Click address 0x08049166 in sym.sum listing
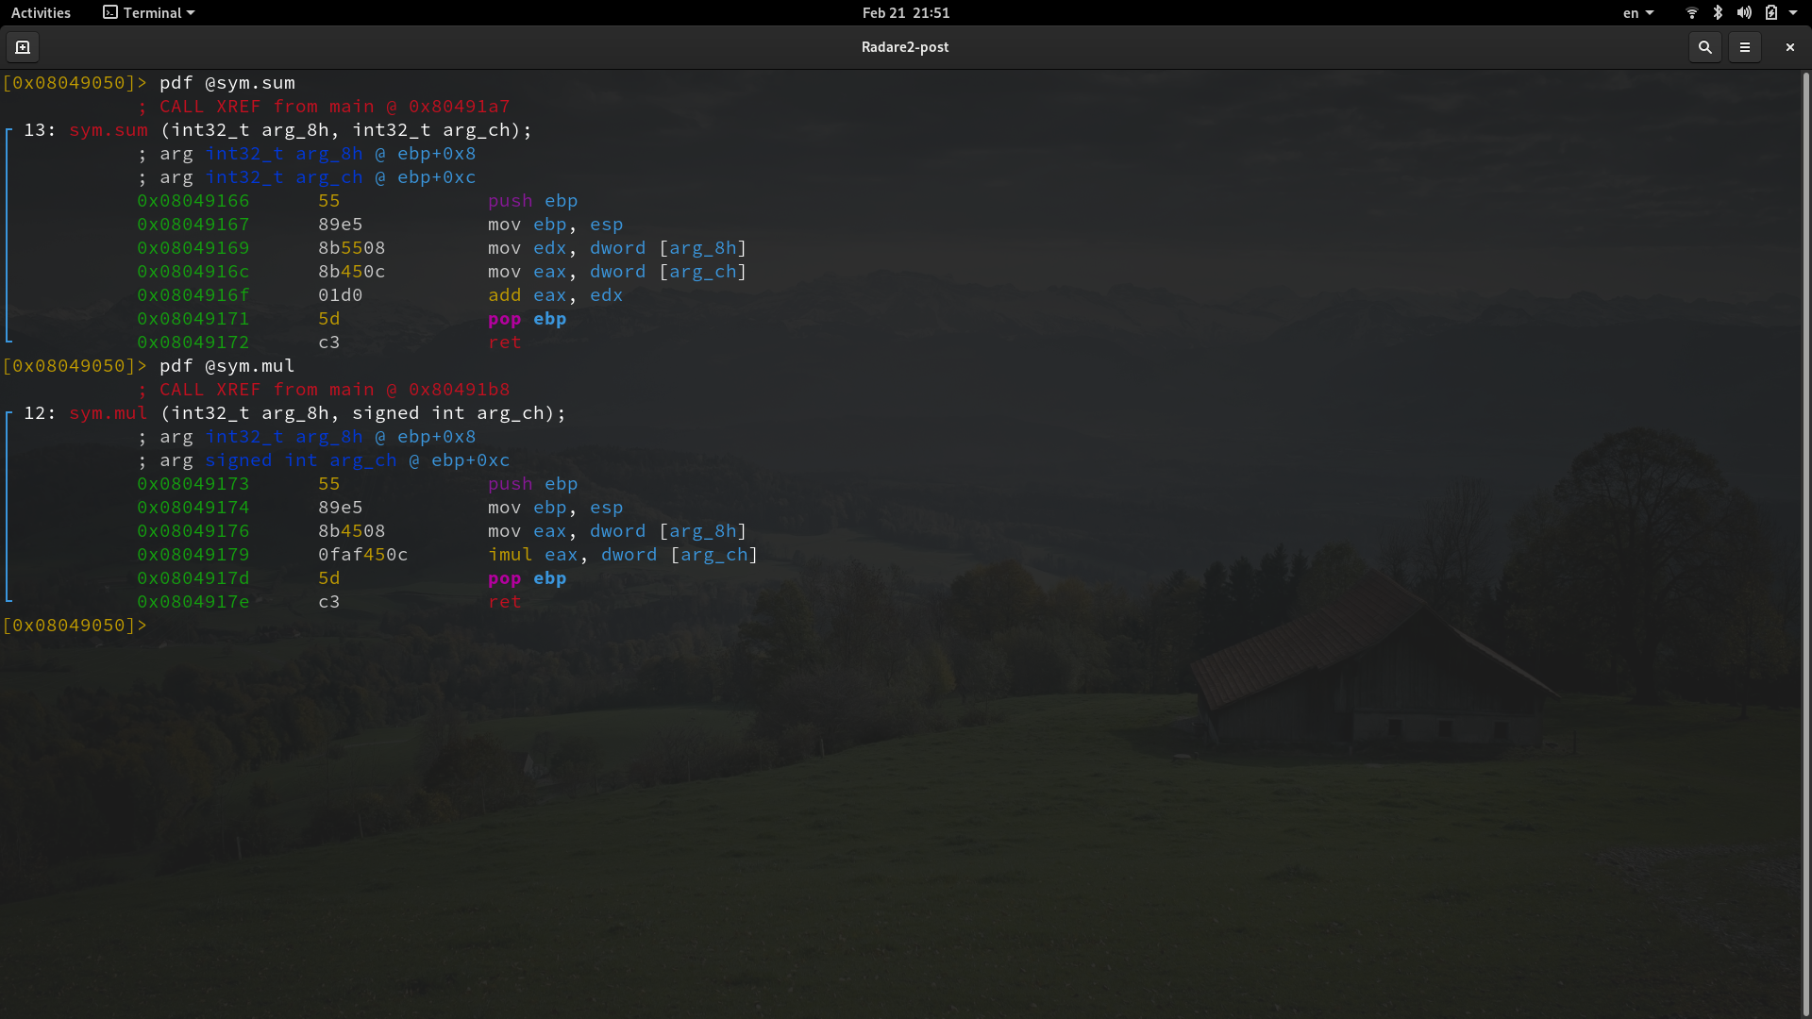The width and height of the screenshot is (1812, 1019). pos(193,201)
